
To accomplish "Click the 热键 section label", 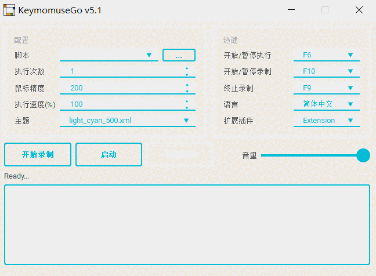I will (230, 40).
